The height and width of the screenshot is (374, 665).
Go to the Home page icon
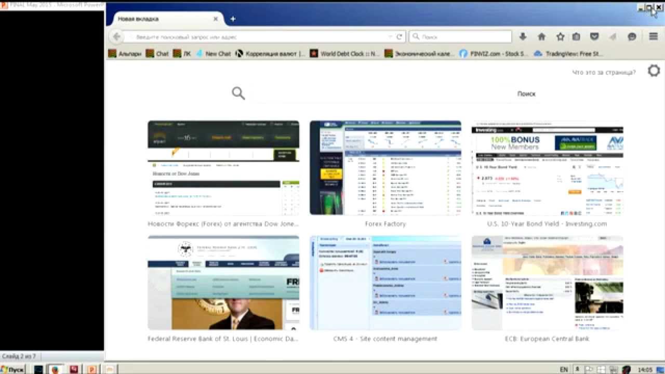coord(541,37)
